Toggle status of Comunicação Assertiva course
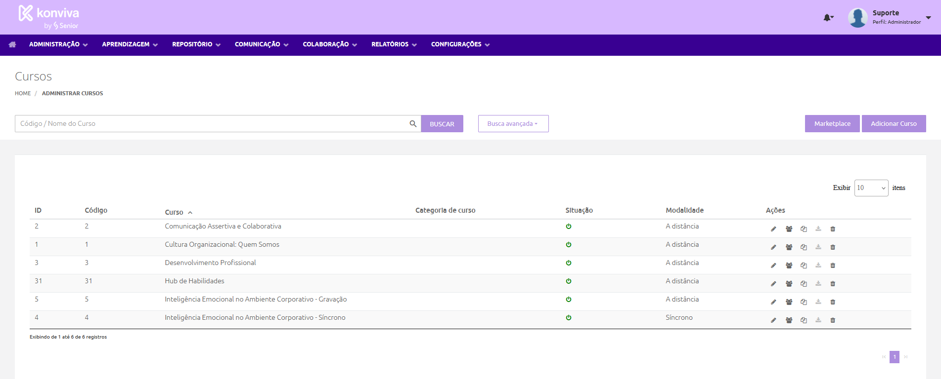941x379 pixels. (x=569, y=227)
